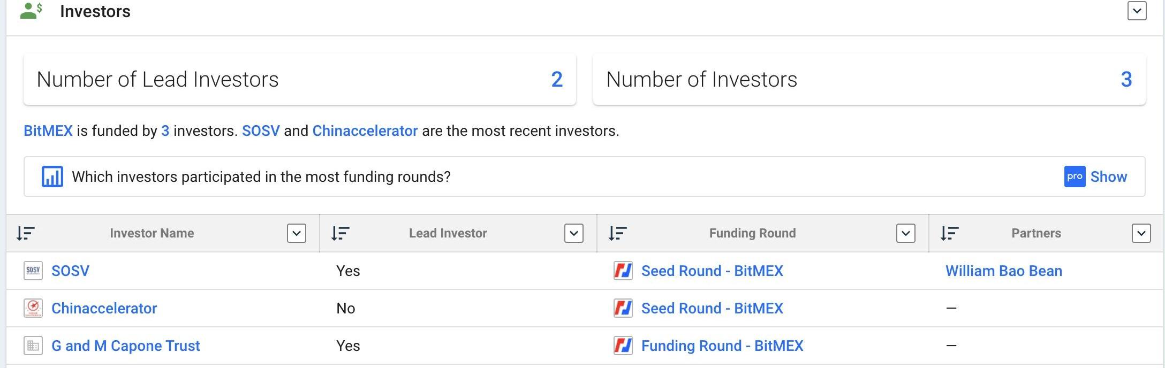
Task: Click the Number of Lead Investors label
Action: click(158, 80)
